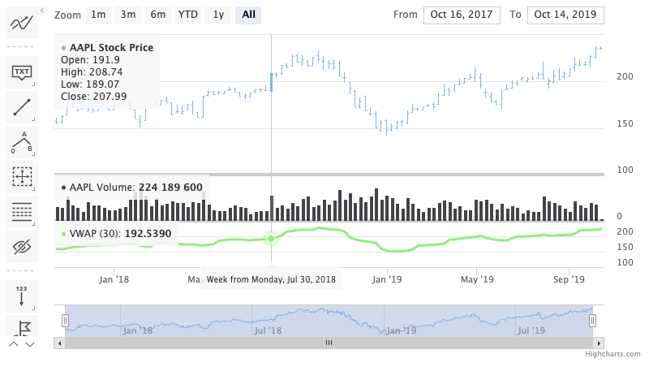
Task: Grab the left navigator range handle
Action: coord(65,321)
